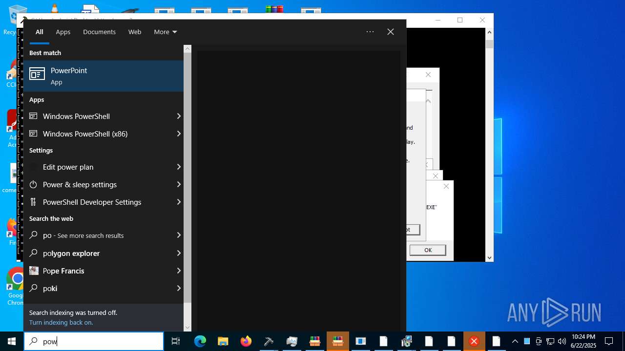Open volume control in tray
Screen dimensions: 625x351
coord(562,341)
